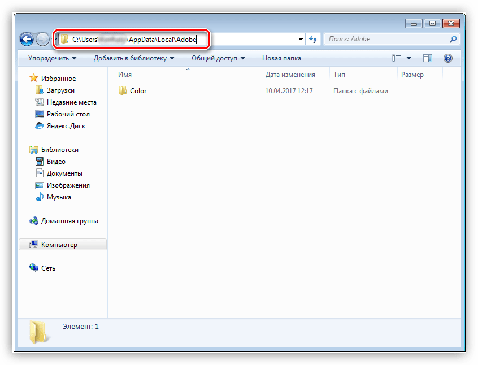
Task: Open the view options dropdown arrow
Action: [x=409, y=58]
